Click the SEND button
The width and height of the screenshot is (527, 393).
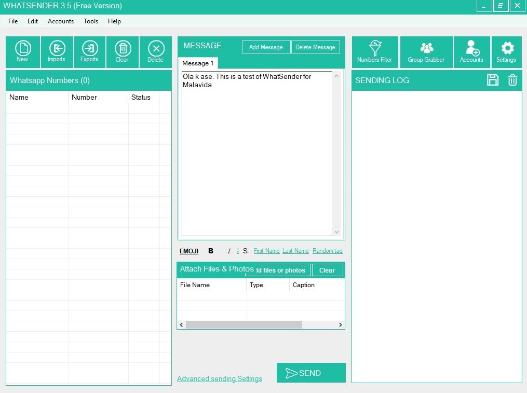tap(311, 373)
